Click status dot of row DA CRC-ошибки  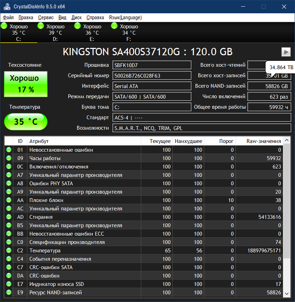click(x=9, y=275)
